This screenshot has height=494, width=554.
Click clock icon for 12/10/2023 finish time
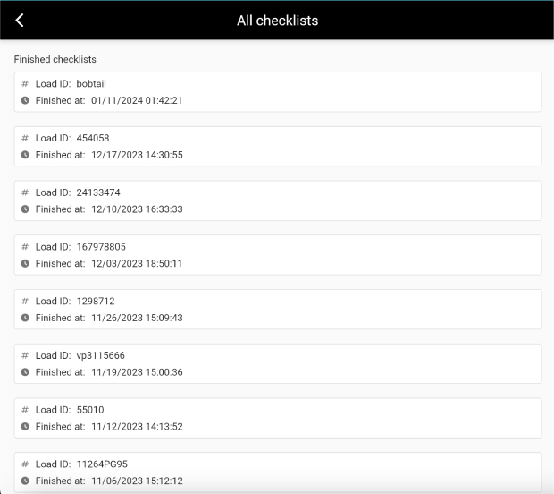pos(25,209)
